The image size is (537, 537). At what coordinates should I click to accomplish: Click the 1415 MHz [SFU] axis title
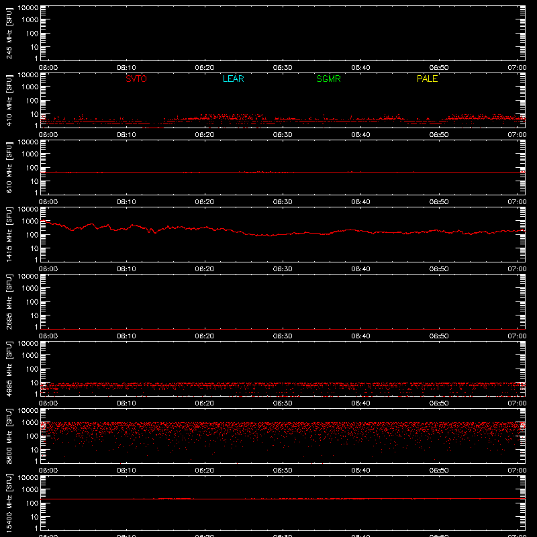pyautogui.click(x=9, y=234)
